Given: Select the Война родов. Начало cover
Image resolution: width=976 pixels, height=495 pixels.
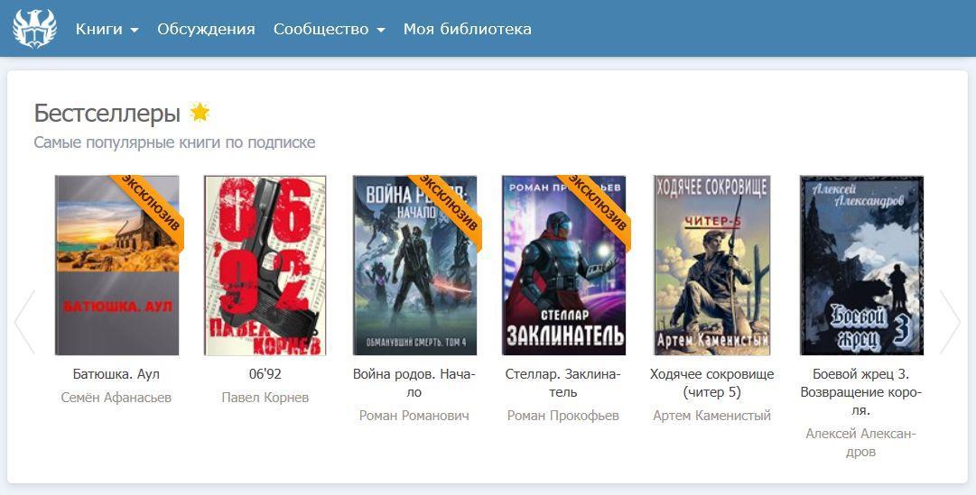Looking at the screenshot, I should point(414,265).
